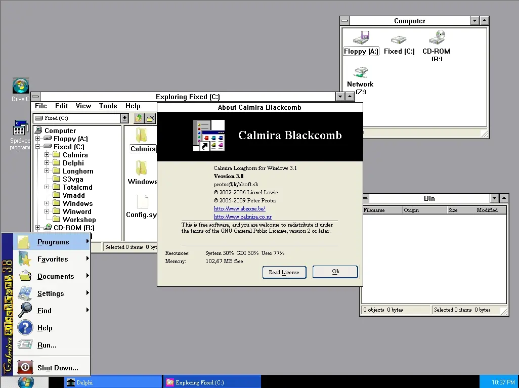Viewport: 519px width, 388px height.
Task: Click the Settings icon in Start menu
Action: pyautogui.click(x=25, y=293)
